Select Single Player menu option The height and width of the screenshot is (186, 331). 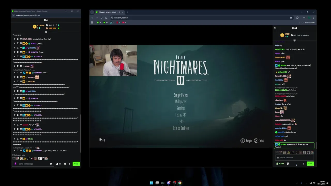(x=181, y=95)
